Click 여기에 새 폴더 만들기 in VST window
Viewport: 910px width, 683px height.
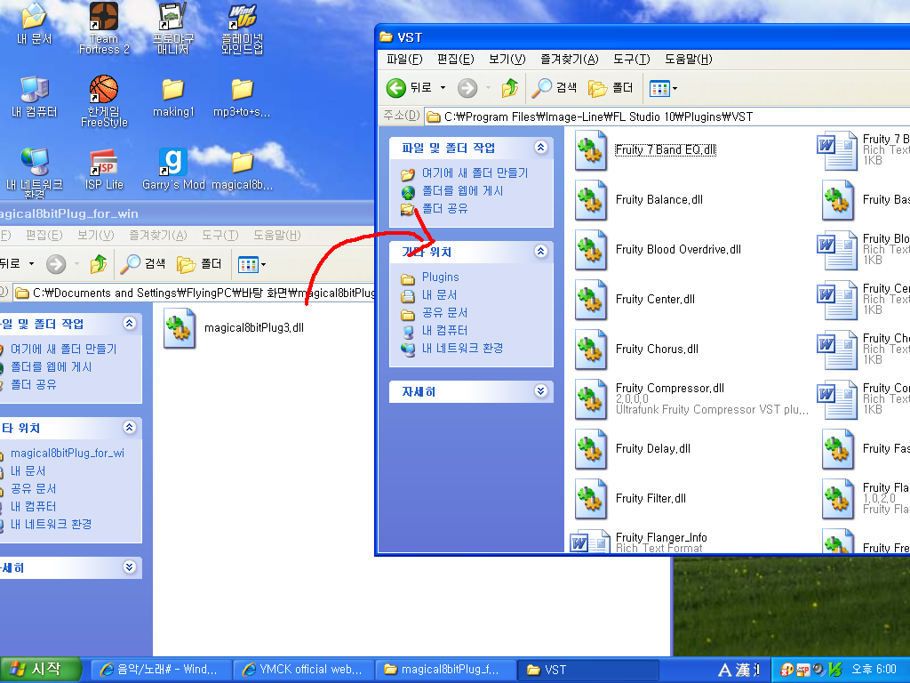[x=475, y=173]
